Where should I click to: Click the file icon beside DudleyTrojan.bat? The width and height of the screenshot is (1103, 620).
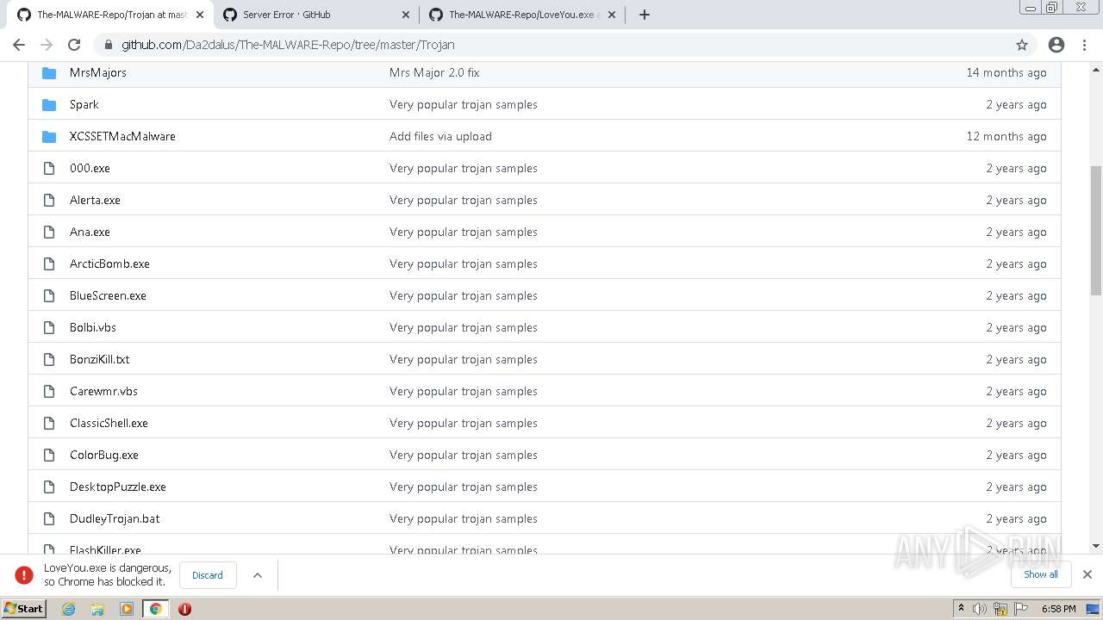tap(49, 519)
